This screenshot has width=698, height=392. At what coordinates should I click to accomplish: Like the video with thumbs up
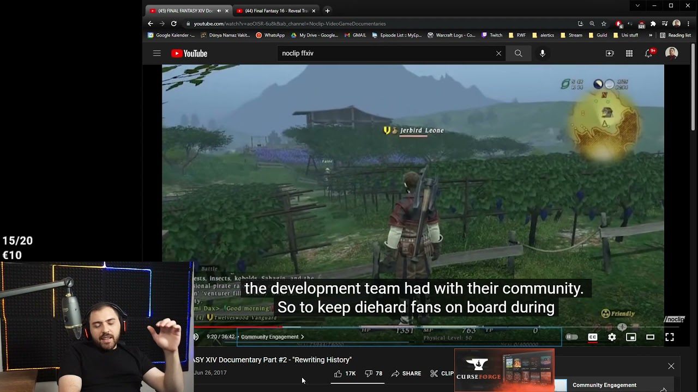[345, 373]
